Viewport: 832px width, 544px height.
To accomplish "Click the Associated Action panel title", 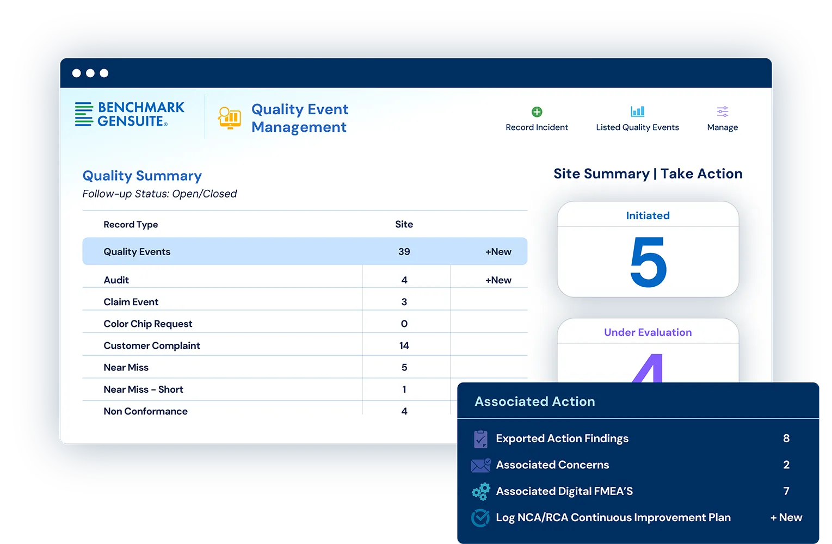I will 534,401.
